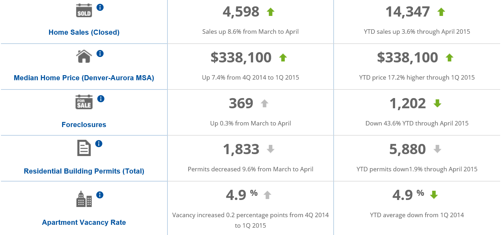Click info icon beside Median Home Price

100,53
